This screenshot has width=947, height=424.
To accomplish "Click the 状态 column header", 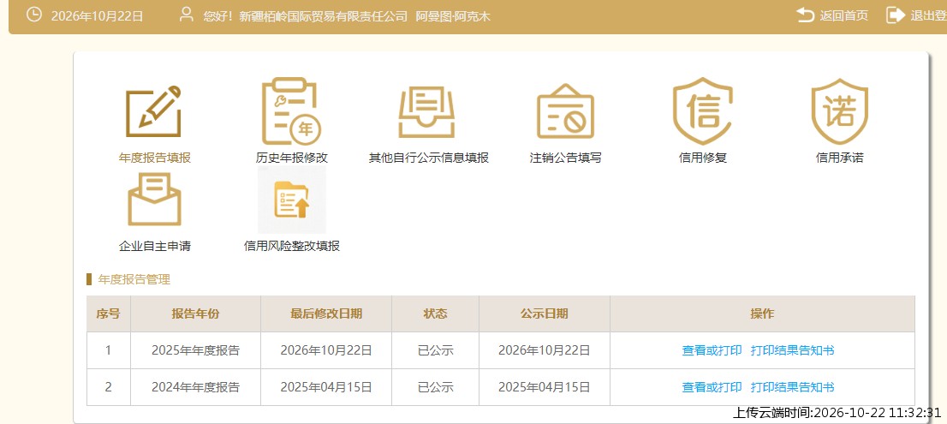I will pyautogui.click(x=436, y=314).
